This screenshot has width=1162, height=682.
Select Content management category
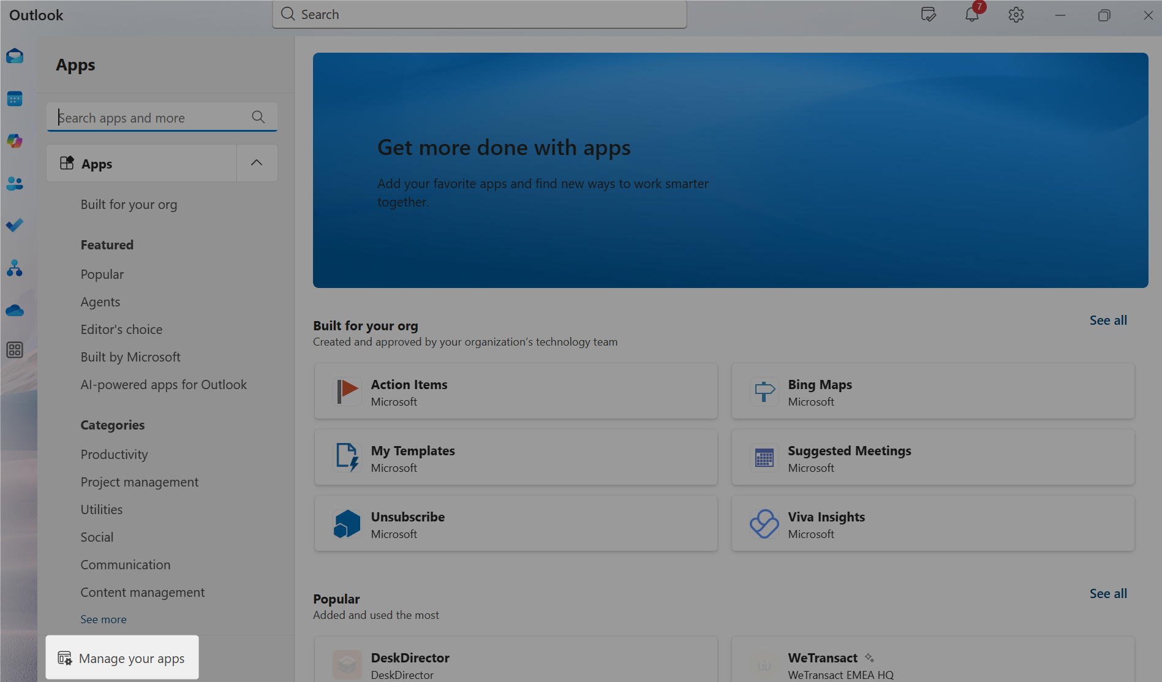point(143,593)
